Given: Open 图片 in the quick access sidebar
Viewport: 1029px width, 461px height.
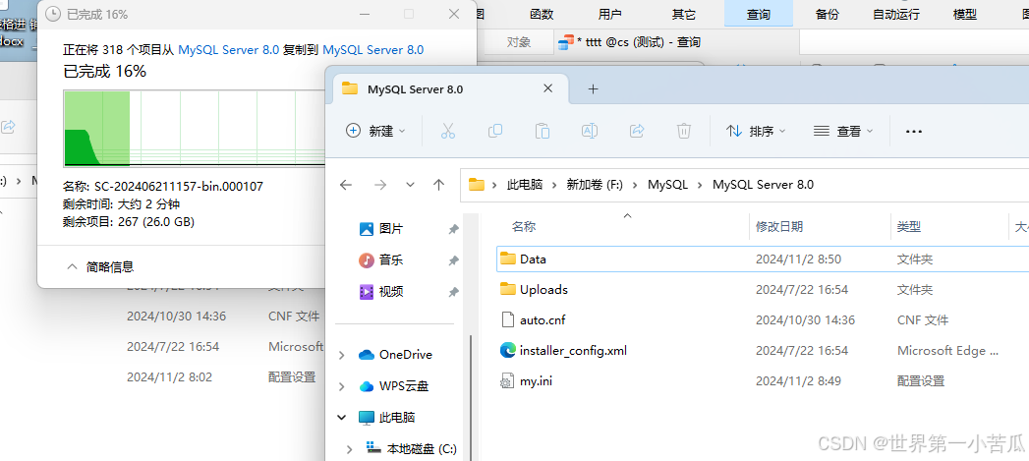Looking at the screenshot, I should pos(391,228).
